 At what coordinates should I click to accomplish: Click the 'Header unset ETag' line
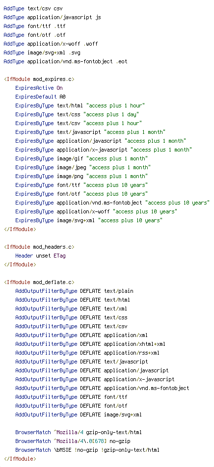[x=41, y=256]
